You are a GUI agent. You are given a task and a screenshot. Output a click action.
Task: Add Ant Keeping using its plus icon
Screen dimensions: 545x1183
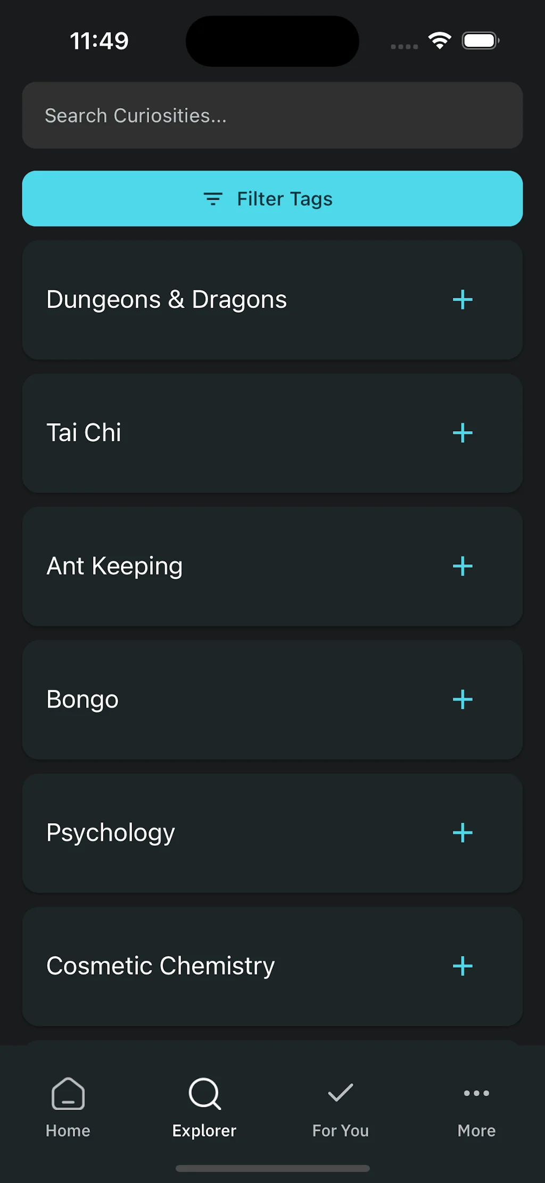click(463, 566)
